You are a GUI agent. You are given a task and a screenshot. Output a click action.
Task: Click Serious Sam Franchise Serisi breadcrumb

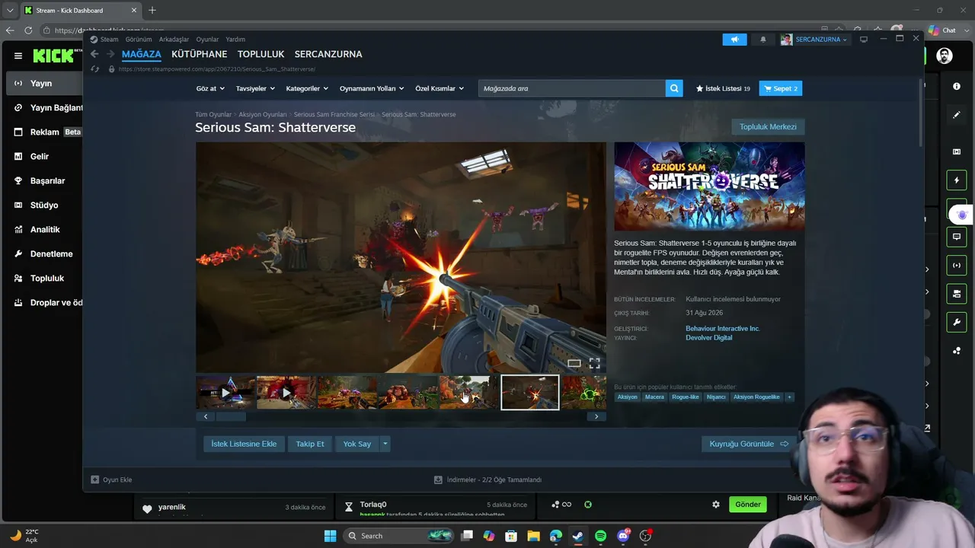click(334, 115)
